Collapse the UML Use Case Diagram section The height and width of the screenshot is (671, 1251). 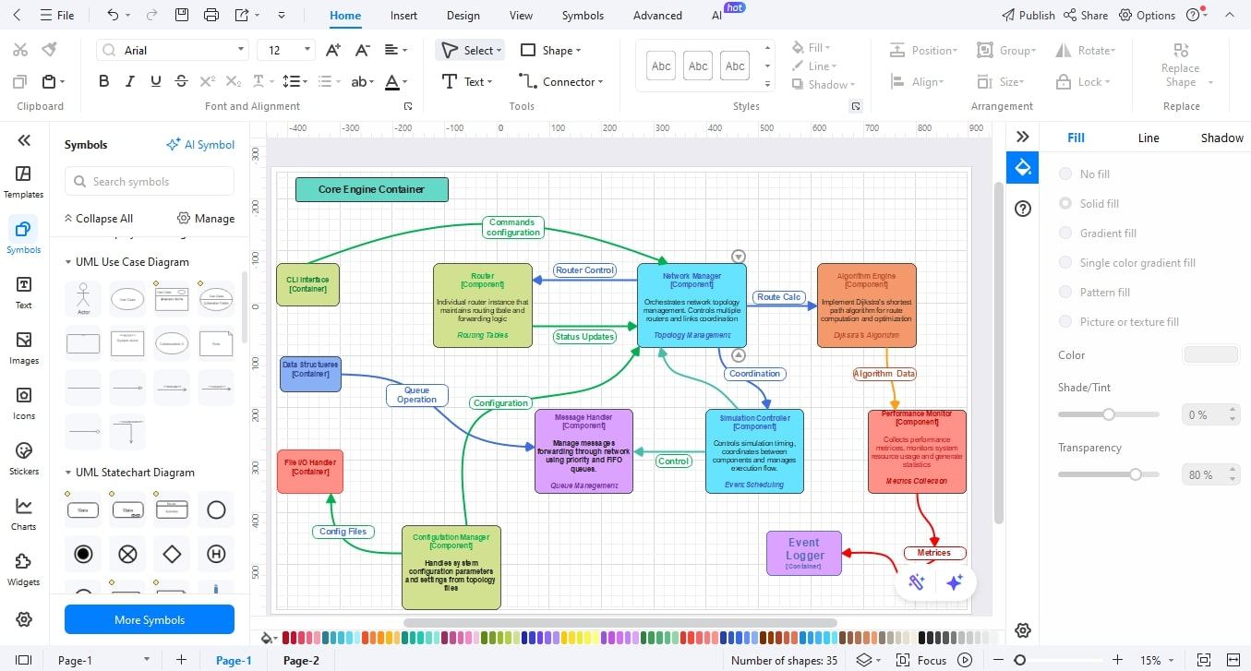tap(67, 261)
